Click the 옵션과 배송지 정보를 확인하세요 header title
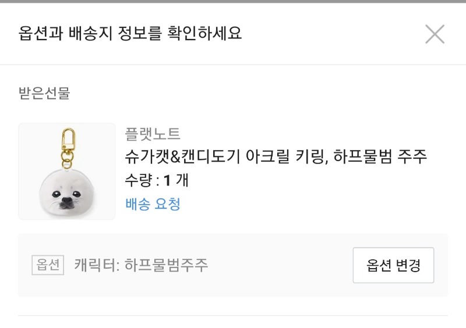Image resolution: width=466 pixels, height=328 pixels. pyautogui.click(x=130, y=34)
